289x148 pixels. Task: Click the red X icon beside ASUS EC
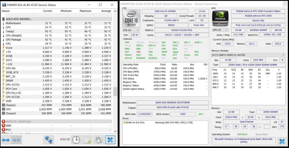pyautogui.click(x=3, y=121)
